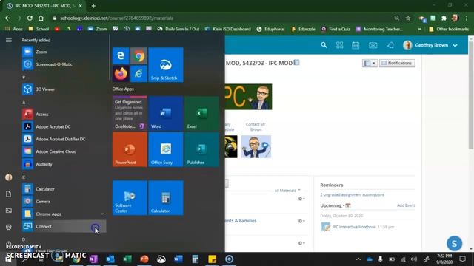This screenshot has height=266, width=474.
Task: Open OneNote from the taskbar
Action: [94, 259]
